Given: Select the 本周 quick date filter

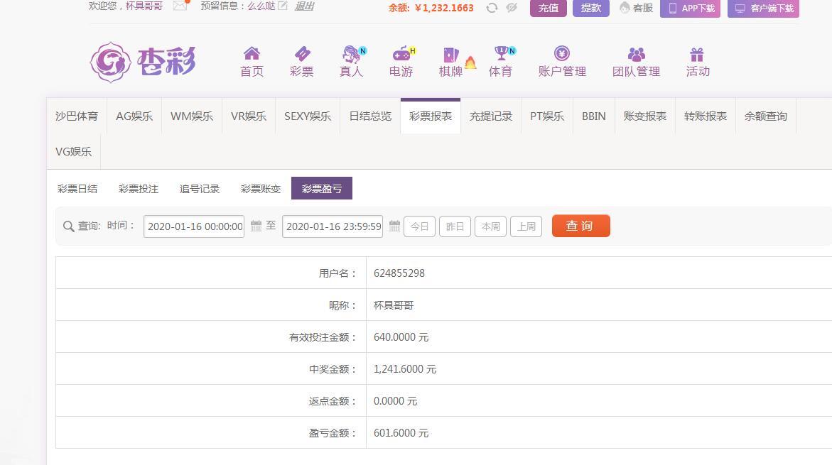Looking at the screenshot, I should (x=490, y=226).
